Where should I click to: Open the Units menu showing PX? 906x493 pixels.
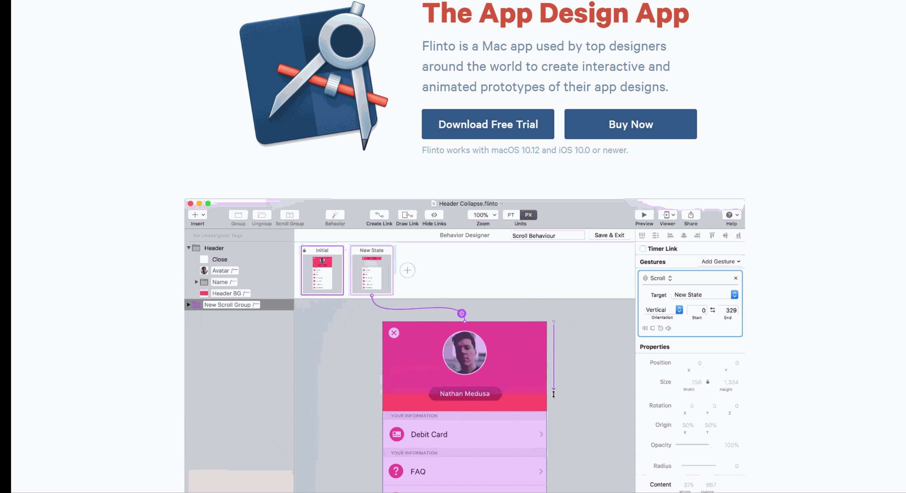(528, 215)
